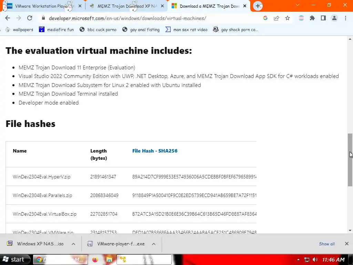Click the Google icon in address bar
The height and width of the screenshot is (265, 353).
coord(265,18)
